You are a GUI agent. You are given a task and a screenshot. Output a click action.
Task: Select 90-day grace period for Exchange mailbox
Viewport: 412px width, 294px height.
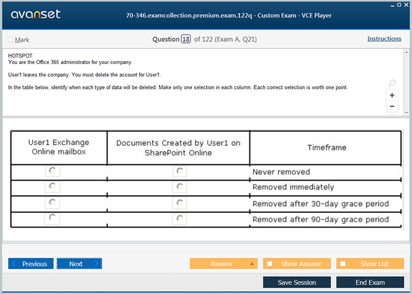[52, 219]
